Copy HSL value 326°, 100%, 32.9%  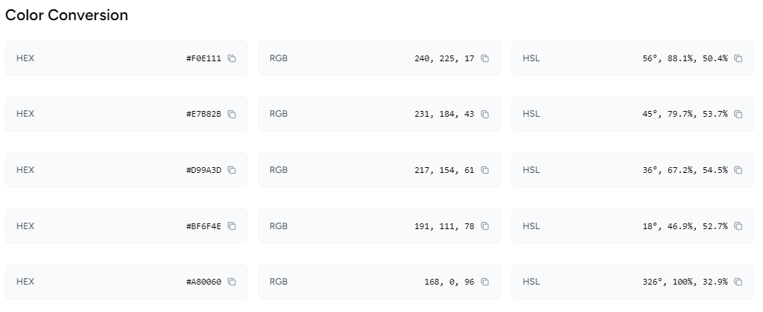tap(738, 282)
